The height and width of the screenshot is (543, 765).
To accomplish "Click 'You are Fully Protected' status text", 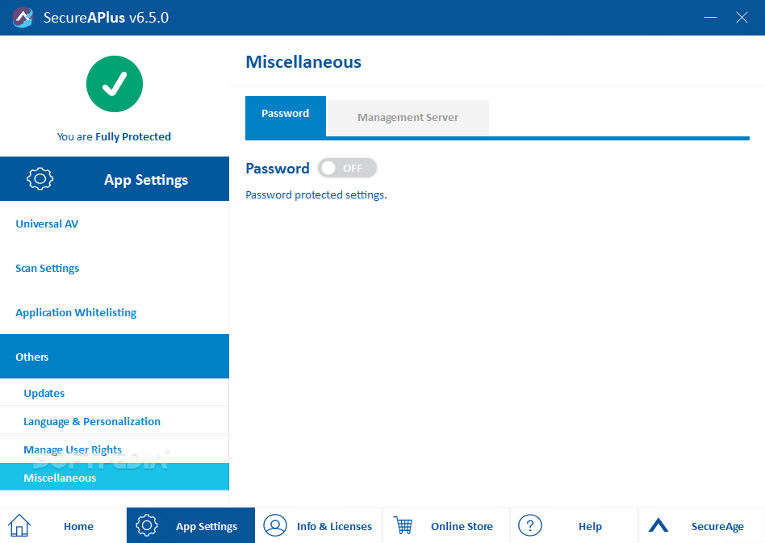I will click(x=114, y=136).
